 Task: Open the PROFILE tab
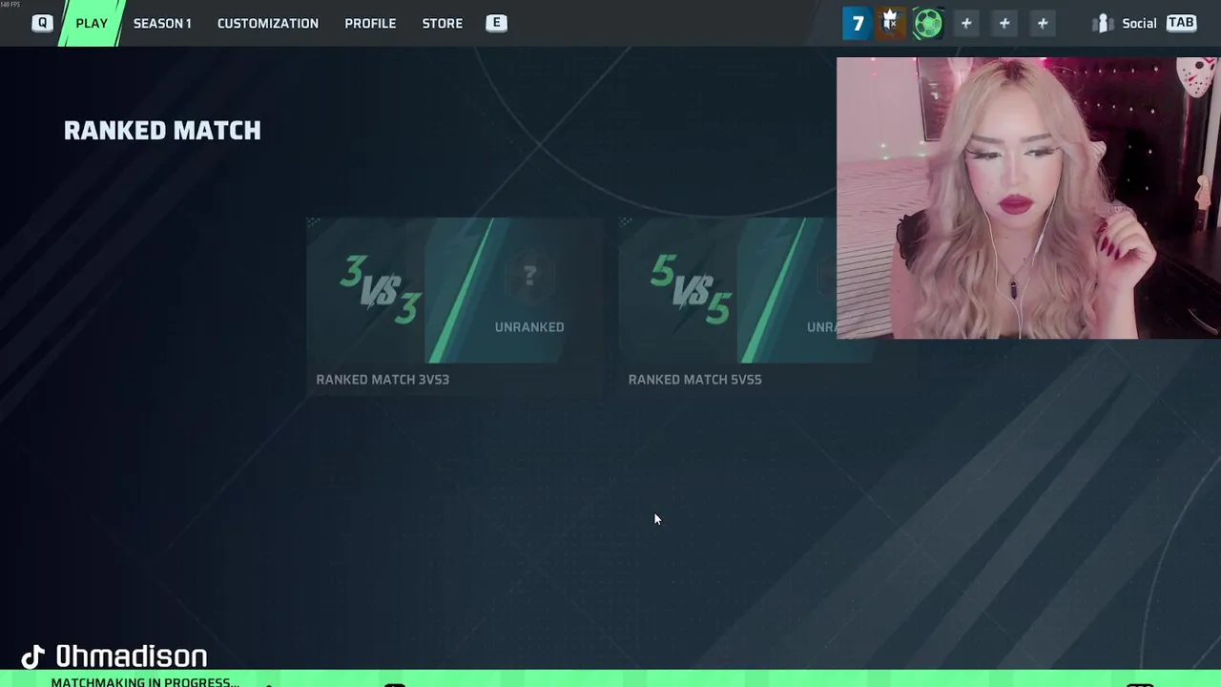pos(370,23)
